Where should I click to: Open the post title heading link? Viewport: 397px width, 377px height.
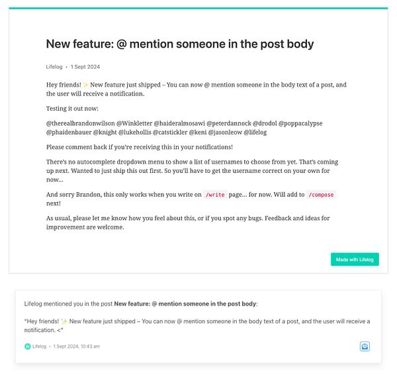(x=180, y=44)
